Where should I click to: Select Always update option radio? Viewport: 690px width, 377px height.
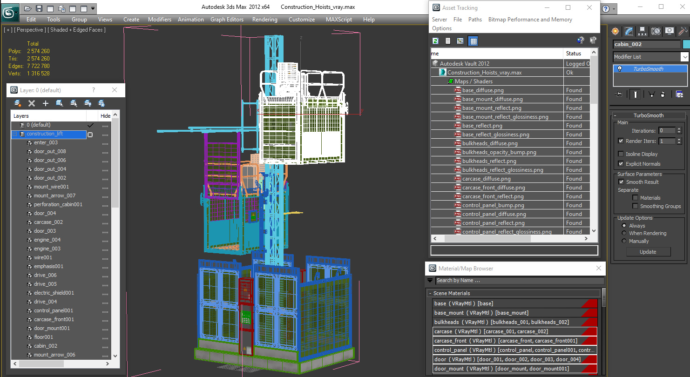[624, 226]
